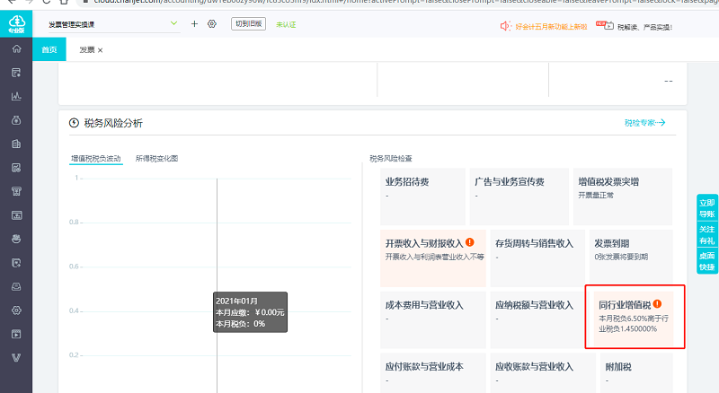
Task: Open the 增值税发票突增 risk card
Action: click(x=623, y=196)
